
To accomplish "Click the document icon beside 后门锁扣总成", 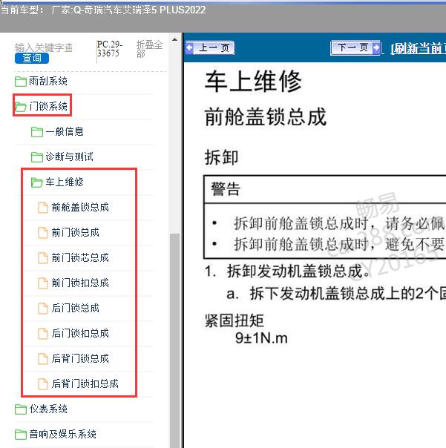I will point(43,334).
